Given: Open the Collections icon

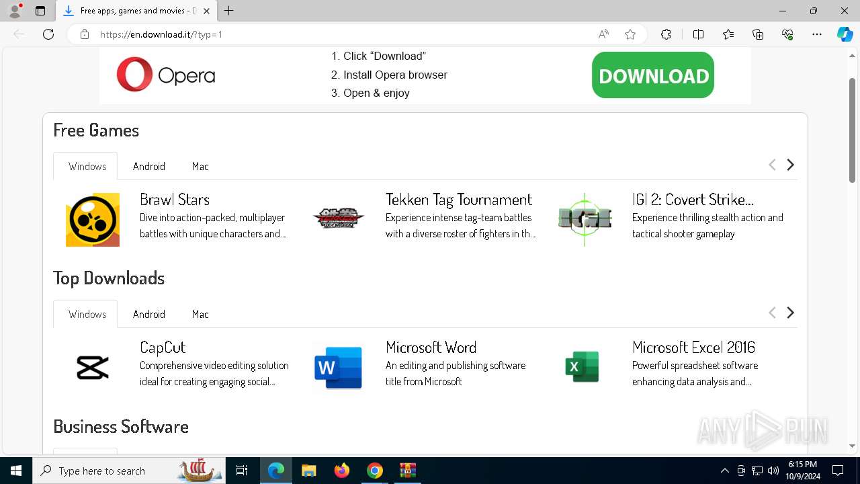Looking at the screenshot, I should click(x=758, y=34).
